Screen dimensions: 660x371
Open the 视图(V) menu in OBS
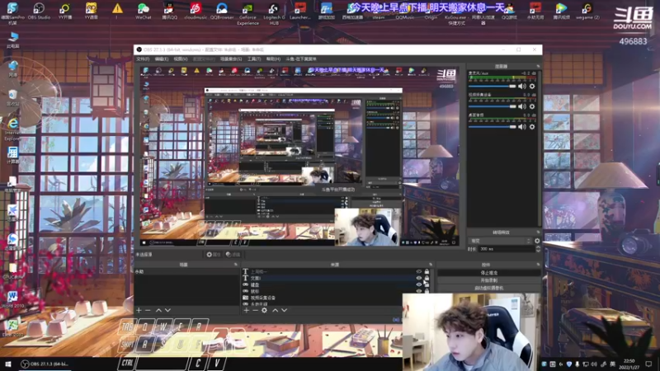(x=181, y=59)
